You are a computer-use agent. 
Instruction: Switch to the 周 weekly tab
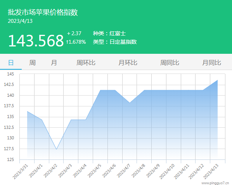32,63
